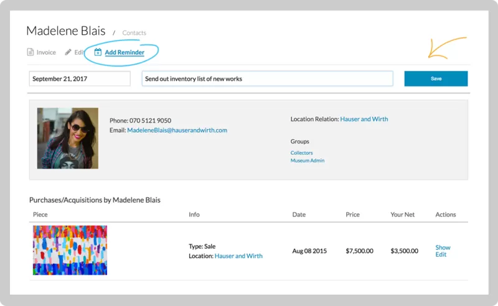The height and width of the screenshot is (306, 498).
Task: Click the reminder text input field
Action: (x=268, y=79)
